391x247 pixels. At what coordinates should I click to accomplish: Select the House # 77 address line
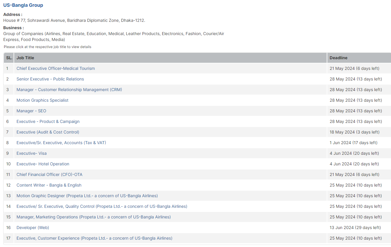click(x=74, y=20)
